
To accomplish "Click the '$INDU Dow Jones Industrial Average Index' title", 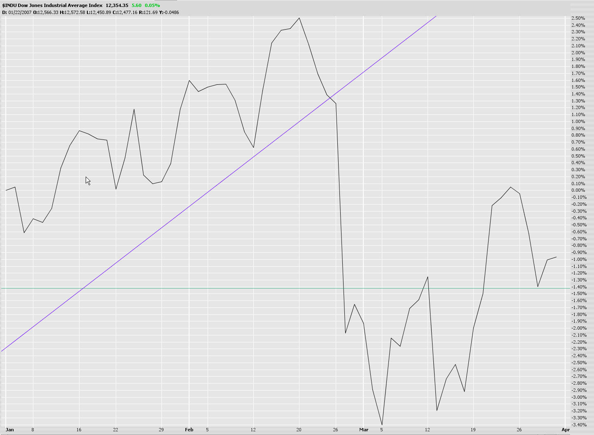I will [x=52, y=5].
